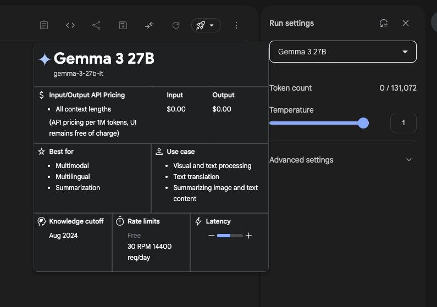Click the latency plus icon

pos(248,236)
